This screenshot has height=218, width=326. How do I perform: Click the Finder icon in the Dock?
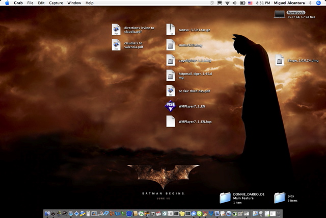pos(47,213)
